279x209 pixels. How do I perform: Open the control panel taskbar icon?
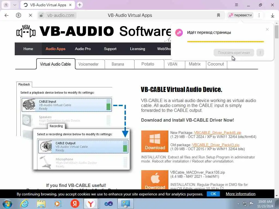pos(125,204)
